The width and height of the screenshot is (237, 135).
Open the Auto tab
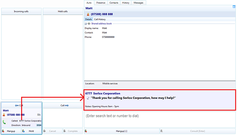click(x=89, y=3)
